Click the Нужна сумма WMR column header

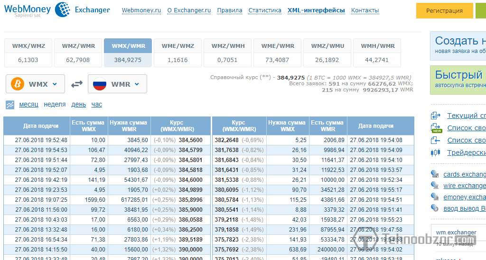[x=129, y=126]
